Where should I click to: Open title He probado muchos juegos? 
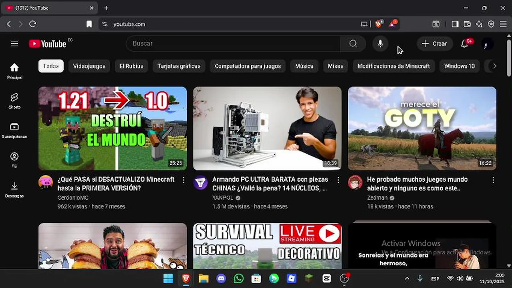(417, 184)
